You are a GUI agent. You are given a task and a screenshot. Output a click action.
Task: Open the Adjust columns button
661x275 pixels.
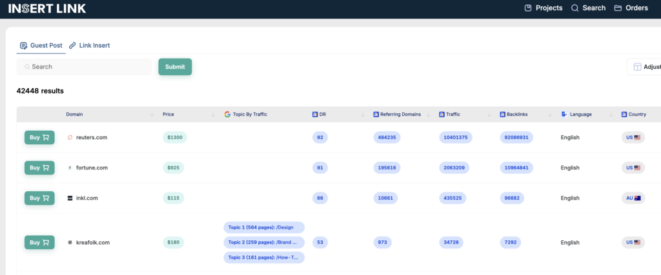644,67
